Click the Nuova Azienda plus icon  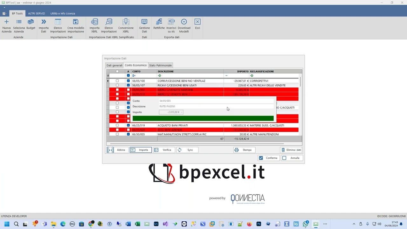[x=6, y=22]
